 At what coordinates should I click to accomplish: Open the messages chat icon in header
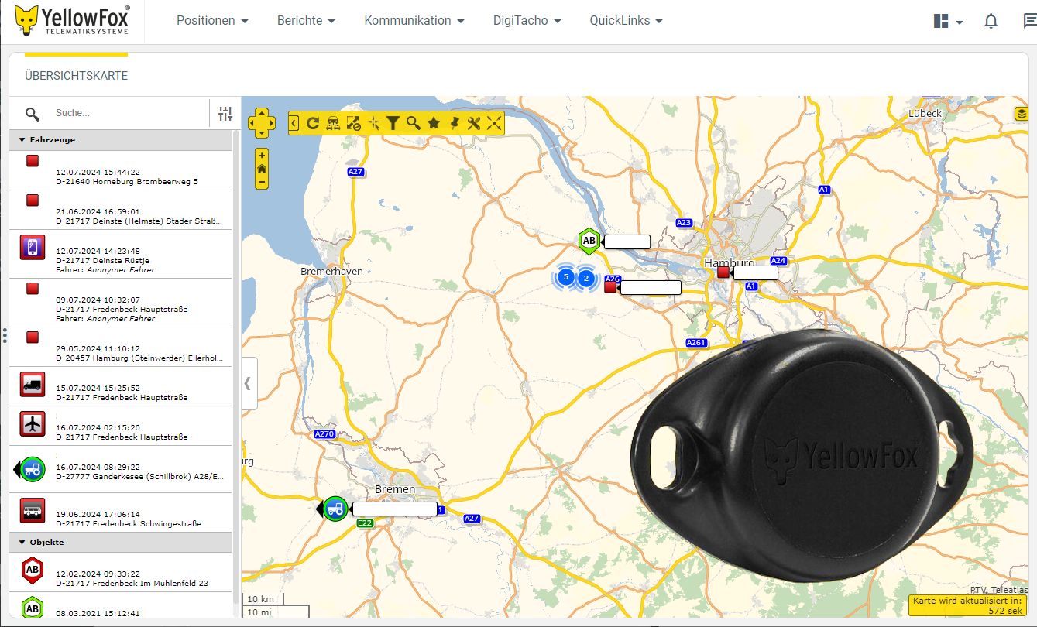[1030, 22]
